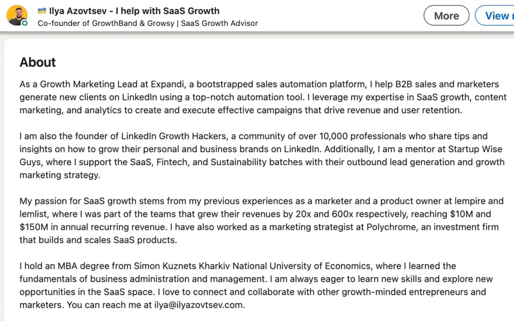The width and height of the screenshot is (514, 321).
Task: Click the About section heading
Action: 38,63
